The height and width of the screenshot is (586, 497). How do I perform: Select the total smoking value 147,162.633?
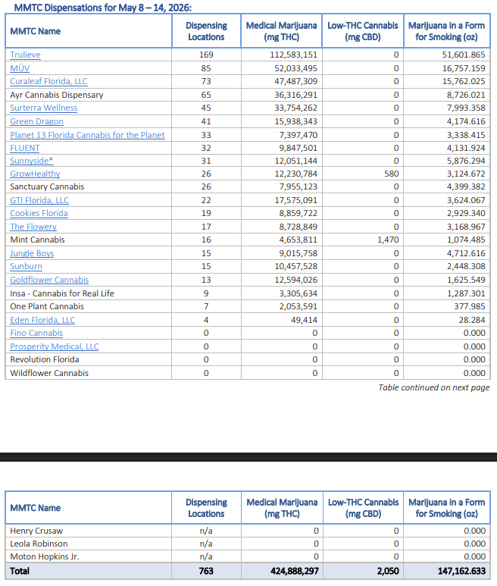click(x=461, y=571)
